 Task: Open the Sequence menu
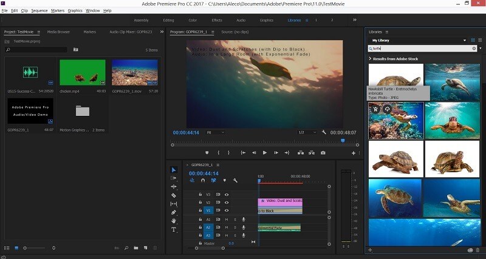point(39,10)
